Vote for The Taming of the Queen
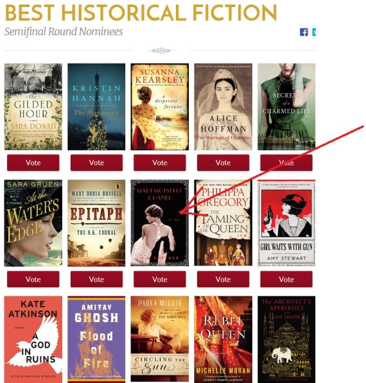Image resolution: width=366 pixels, height=383 pixels. [223, 279]
